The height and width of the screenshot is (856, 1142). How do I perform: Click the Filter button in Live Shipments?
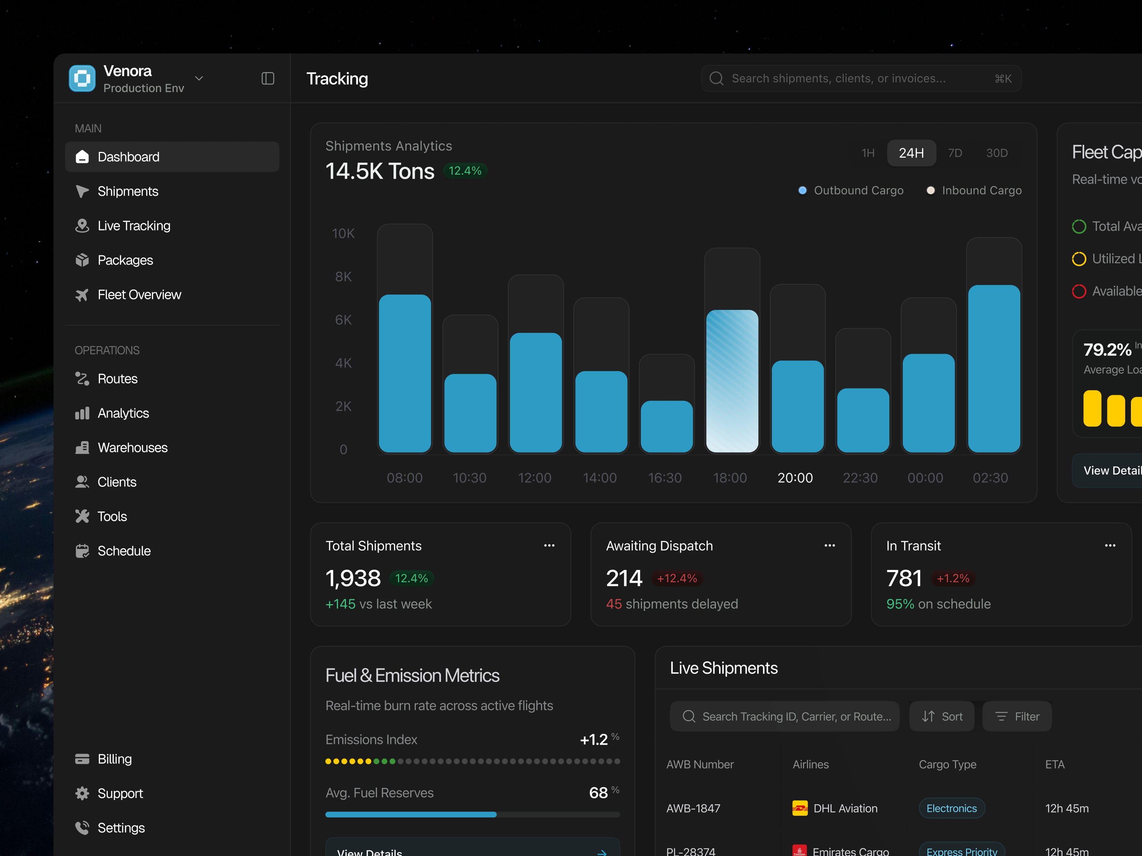pos(1016,716)
